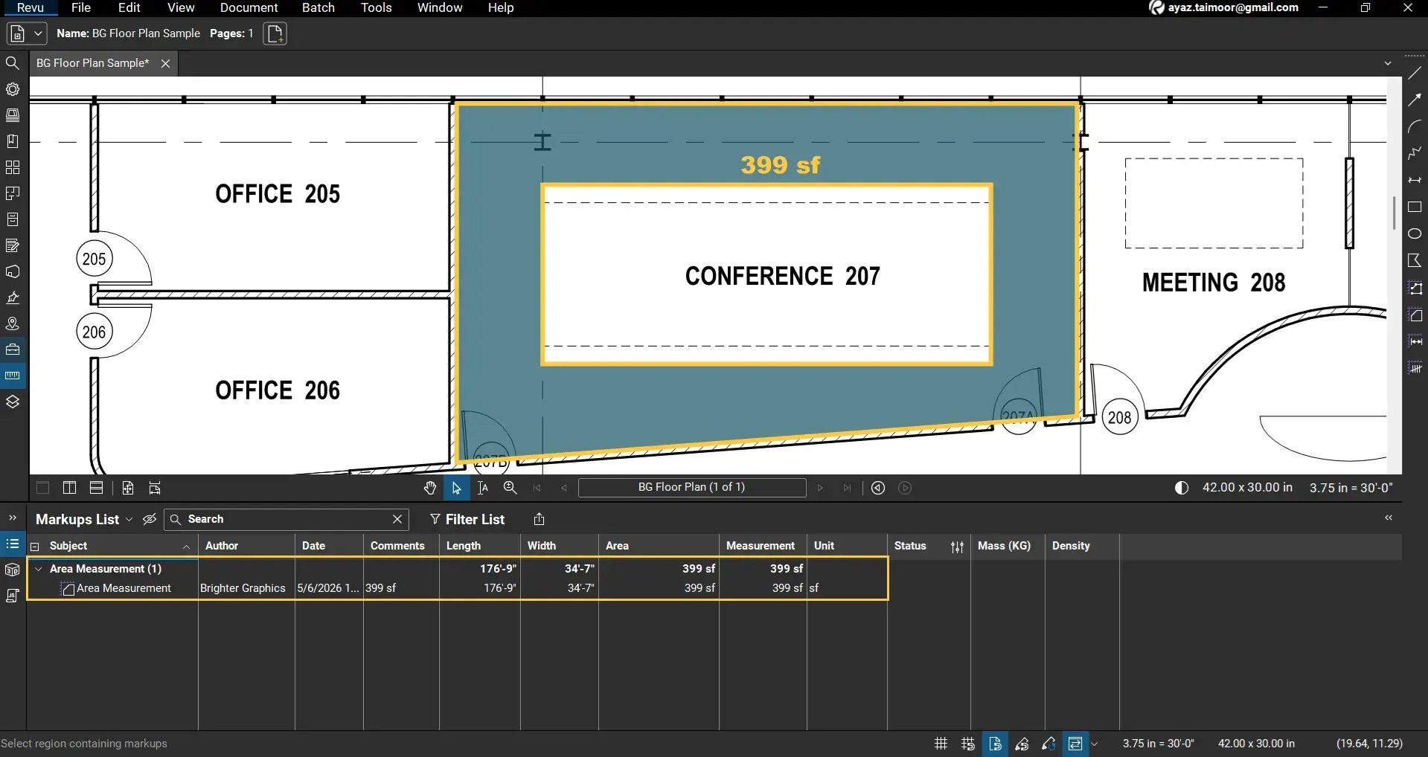This screenshot has height=757, width=1428.
Task: Click the Search markups input field
Action: point(286,519)
